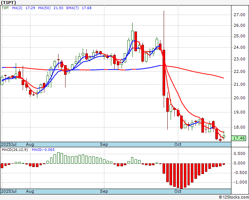Click the MA(3) value 17.29
This screenshot has height=200, width=249.
(x=30, y=8)
